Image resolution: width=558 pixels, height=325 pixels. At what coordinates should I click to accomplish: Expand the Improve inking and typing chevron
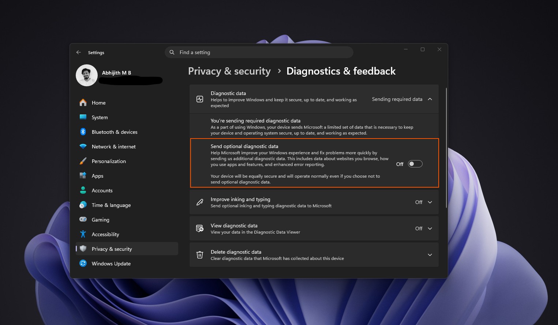pyautogui.click(x=430, y=202)
